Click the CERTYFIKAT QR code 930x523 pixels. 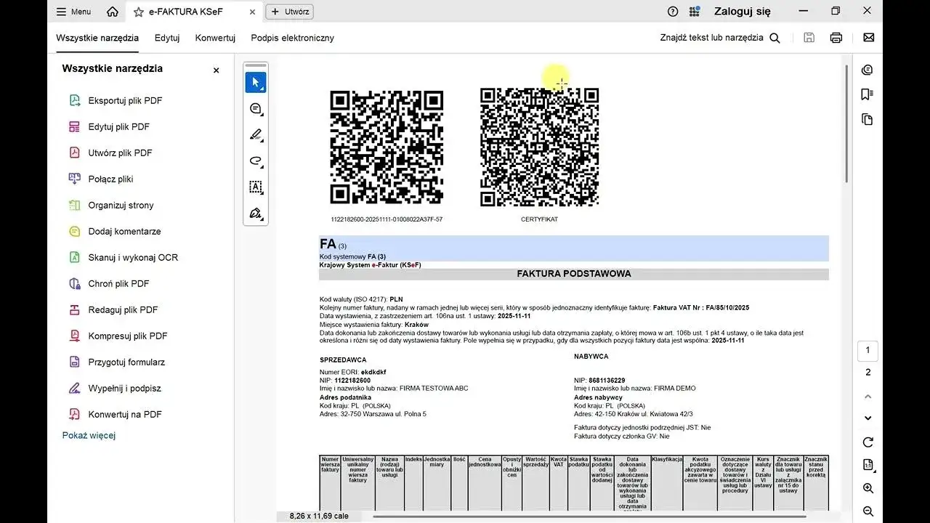coord(539,147)
